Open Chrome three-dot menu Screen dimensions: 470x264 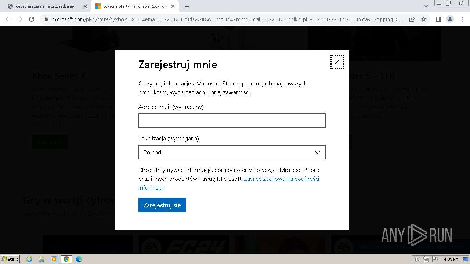coord(462,19)
